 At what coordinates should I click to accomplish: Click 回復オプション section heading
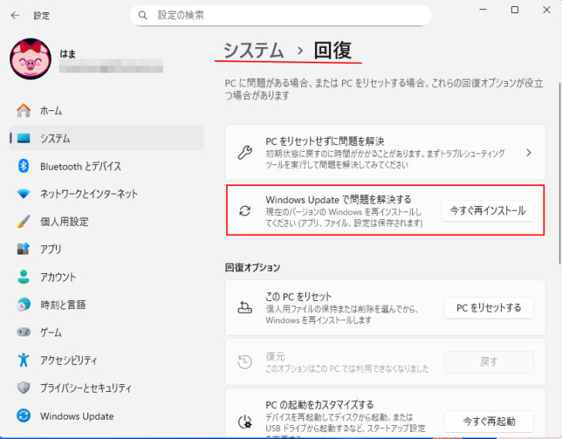point(252,268)
